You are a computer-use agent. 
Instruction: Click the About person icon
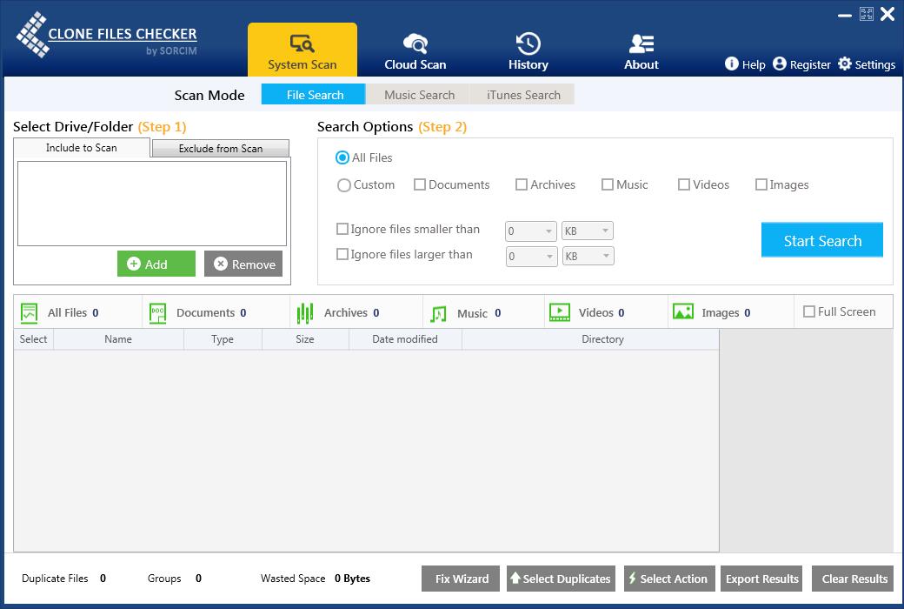click(641, 43)
